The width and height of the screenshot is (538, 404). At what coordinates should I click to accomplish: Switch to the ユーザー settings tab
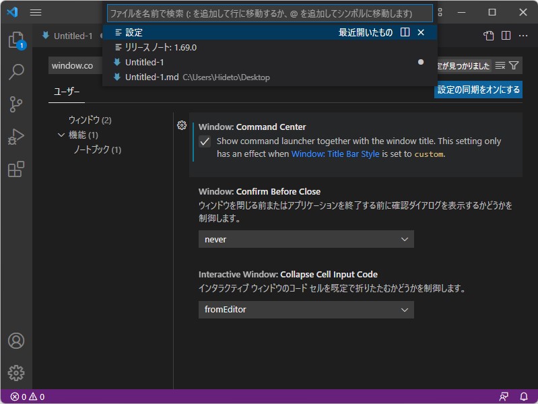67,92
